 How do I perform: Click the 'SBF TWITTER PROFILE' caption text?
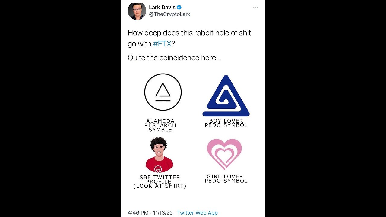[160, 179]
